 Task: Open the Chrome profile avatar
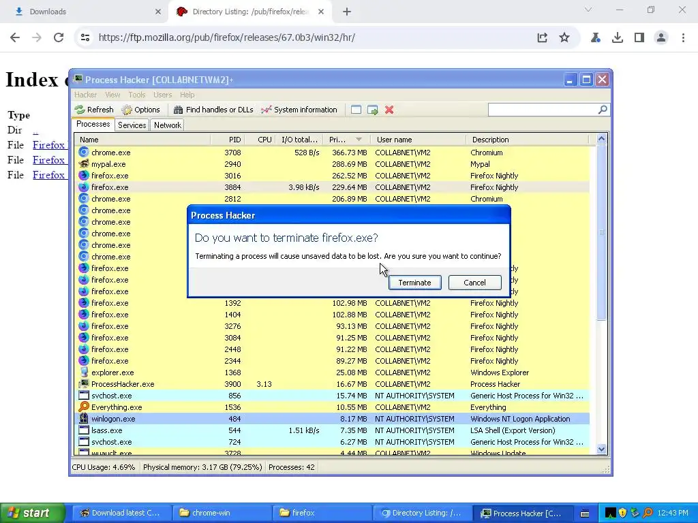click(661, 38)
